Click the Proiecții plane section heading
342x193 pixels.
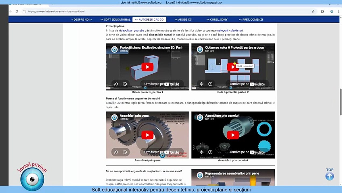115,26
